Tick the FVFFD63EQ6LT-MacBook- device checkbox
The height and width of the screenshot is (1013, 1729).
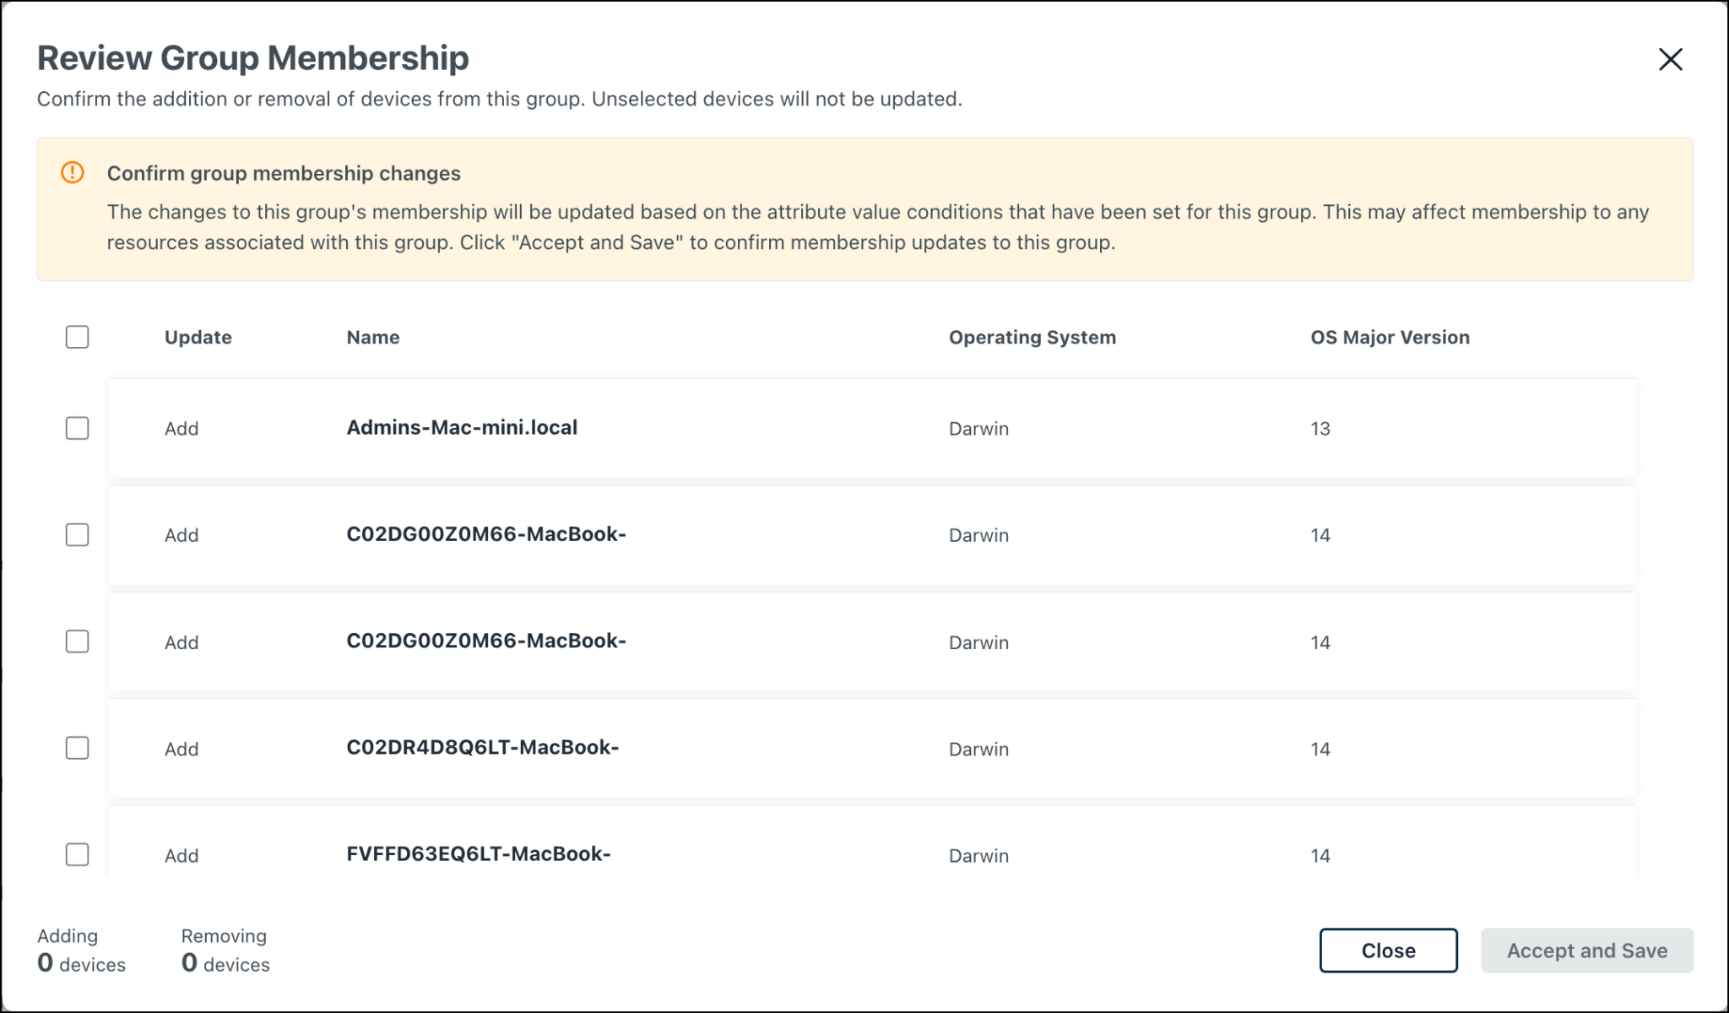(x=76, y=854)
